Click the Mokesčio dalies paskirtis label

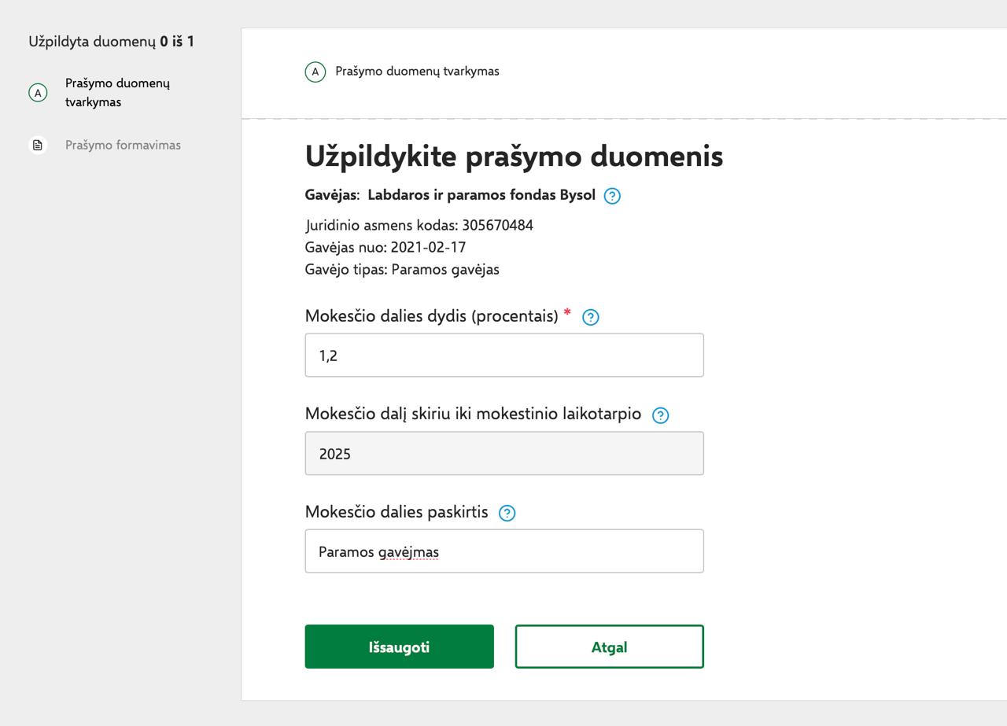pyautogui.click(x=397, y=512)
